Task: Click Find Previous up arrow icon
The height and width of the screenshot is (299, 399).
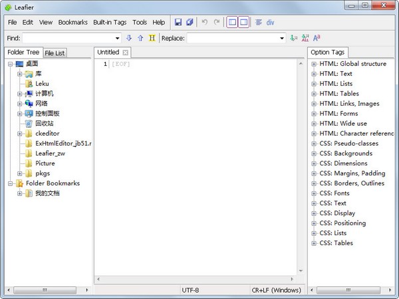Action: point(140,38)
